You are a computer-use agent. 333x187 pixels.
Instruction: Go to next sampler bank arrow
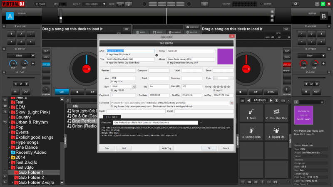pyautogui.click(x=271, y=101)
